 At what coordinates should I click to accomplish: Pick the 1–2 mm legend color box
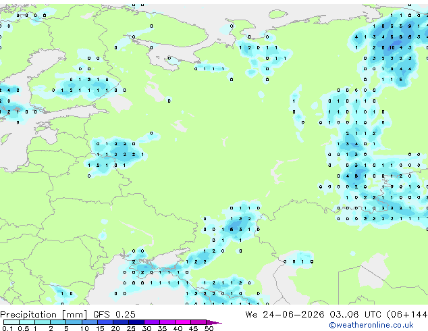43,322
